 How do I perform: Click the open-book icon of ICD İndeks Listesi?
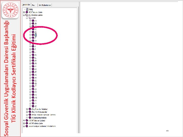tap(27, 15)
